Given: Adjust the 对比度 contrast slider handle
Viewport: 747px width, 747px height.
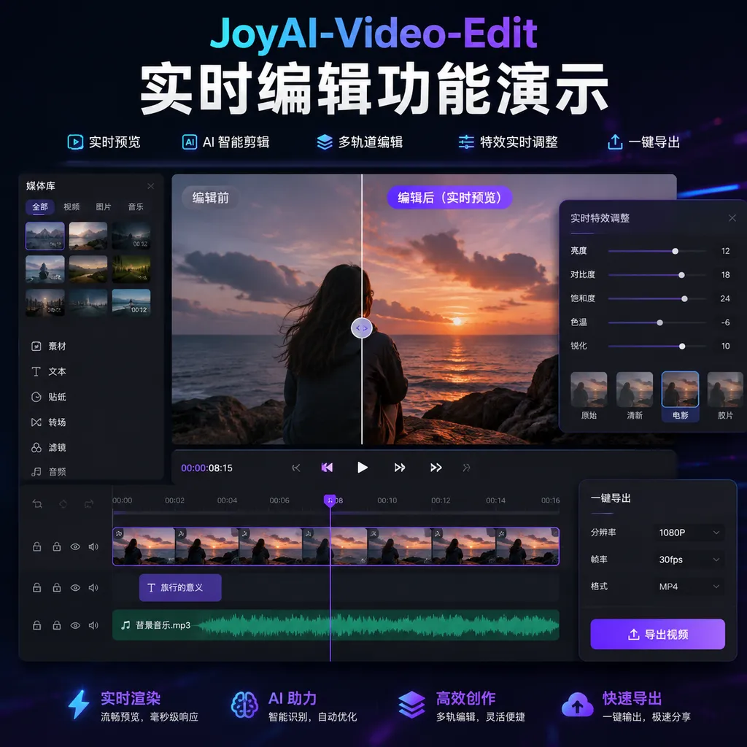Looking at the screenshot, I should coord(681,275).
